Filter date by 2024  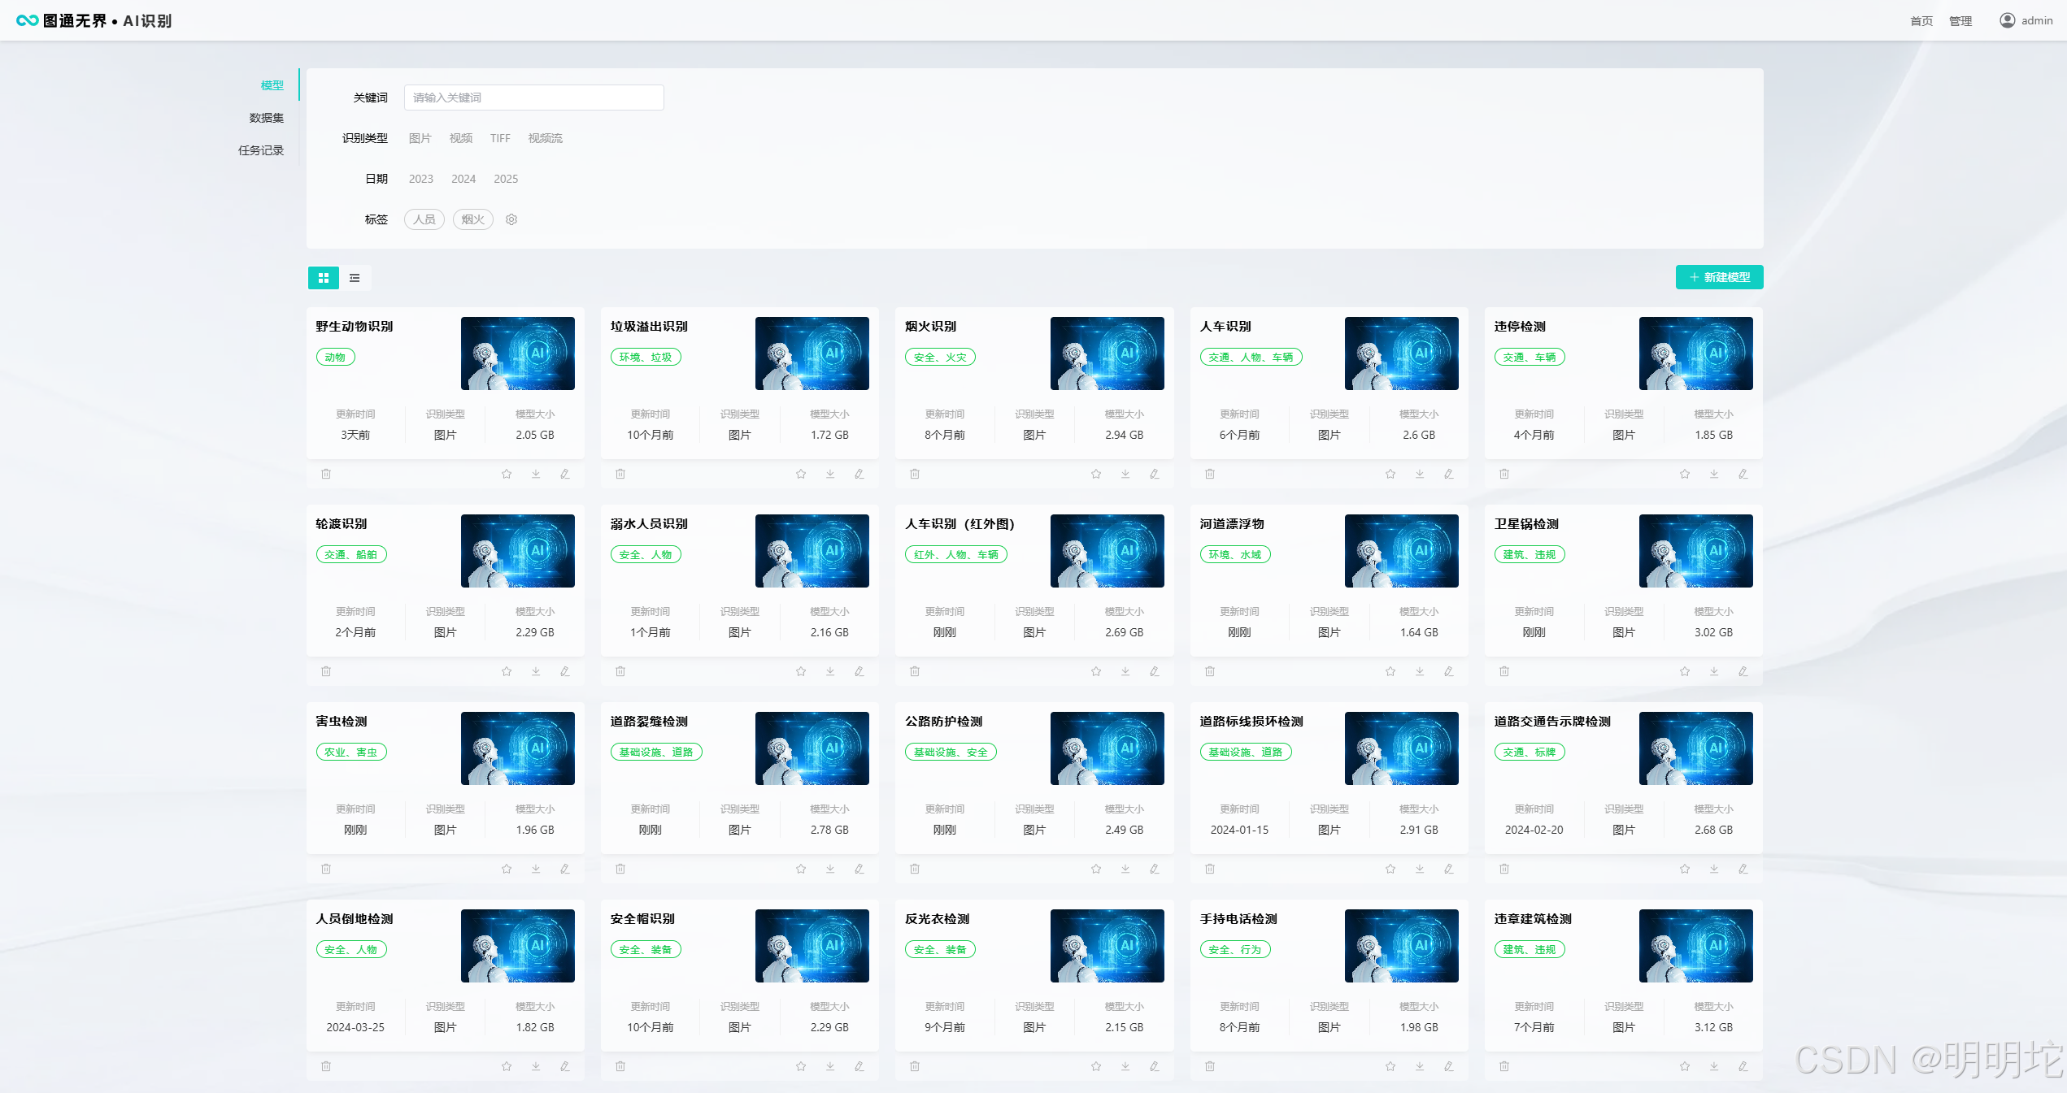pos(463,179)
